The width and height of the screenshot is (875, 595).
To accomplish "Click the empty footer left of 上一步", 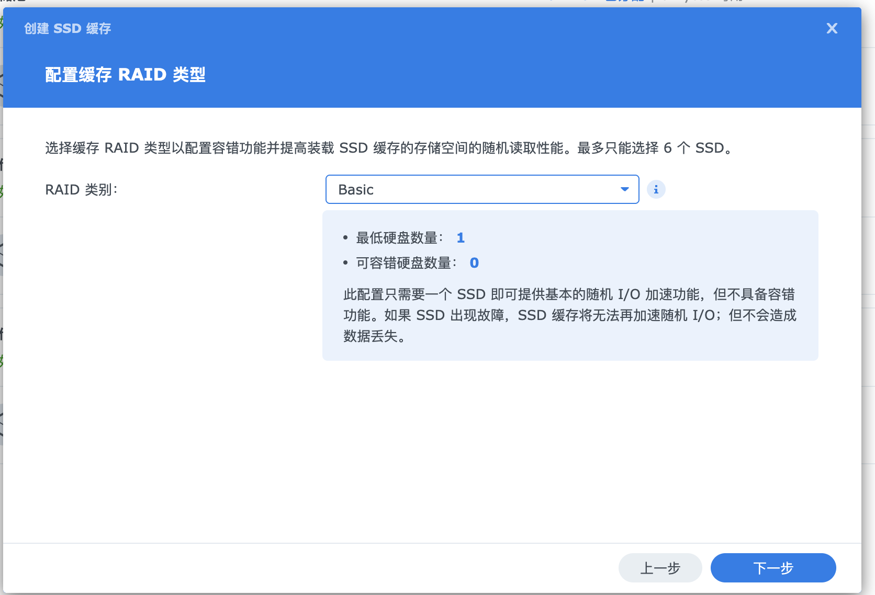I will [314, 568].
